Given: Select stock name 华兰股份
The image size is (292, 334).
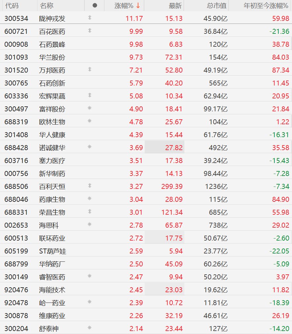Looking at the screenshot, I should tap(52, 57).
